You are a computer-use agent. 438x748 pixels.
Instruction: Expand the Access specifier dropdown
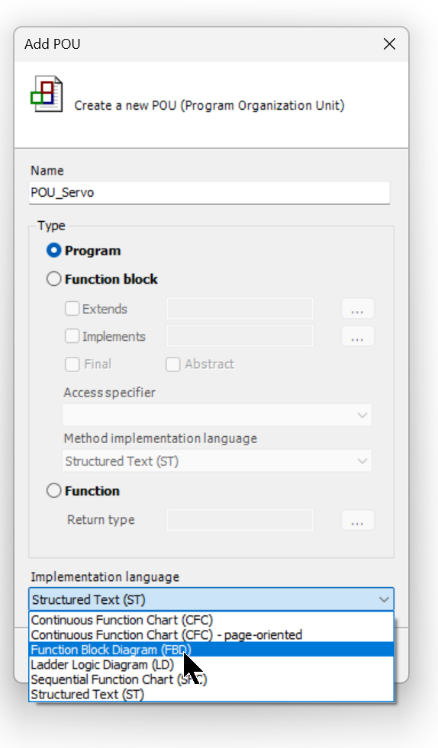tap(217, 415)
